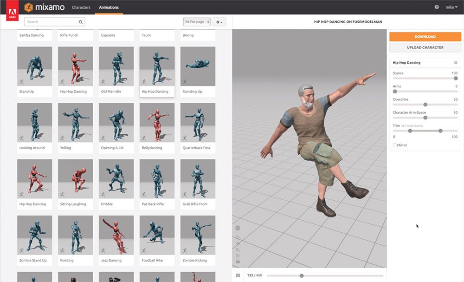This screenshot has height=282, width=464.
Task: Click the 133 / 460 frame counter
Action: [x=254, y=275]
